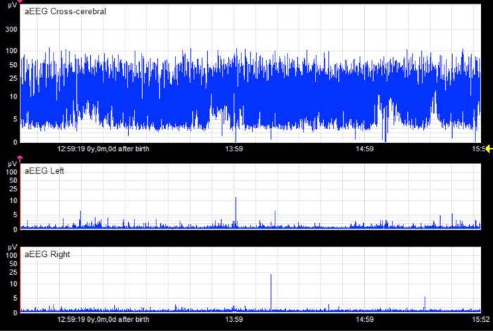The image size is (493, 331).
Task: Click the tallest spike in the aEEG Right trace
Action: [271, 276]
